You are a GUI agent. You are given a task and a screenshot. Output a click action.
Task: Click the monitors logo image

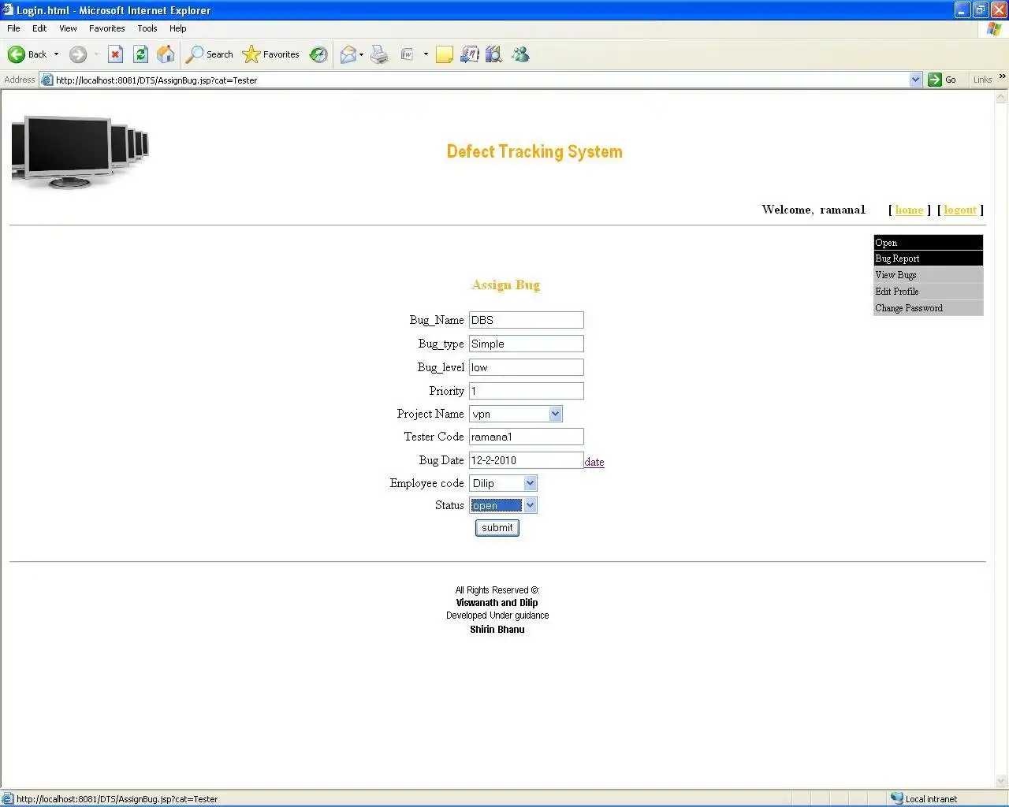click(80, 152)
